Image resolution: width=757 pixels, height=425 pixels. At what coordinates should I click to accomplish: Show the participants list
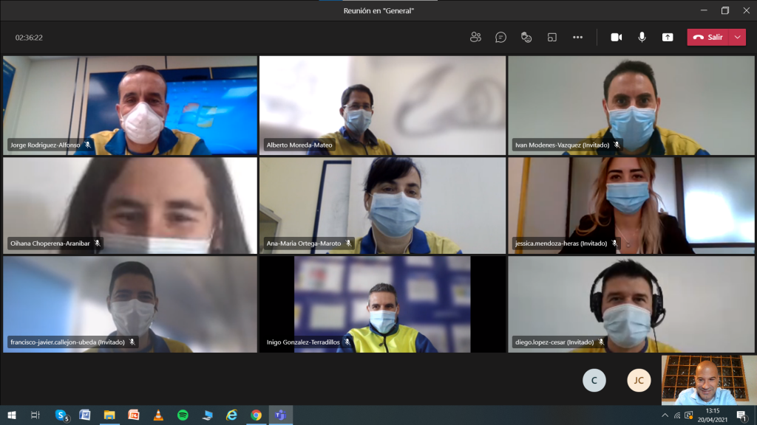pyautogui.click(x=475, y=36)
